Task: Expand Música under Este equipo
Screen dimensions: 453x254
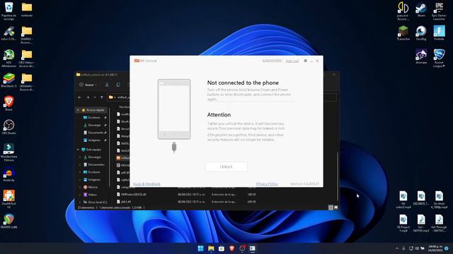Action: click(80, 187)
